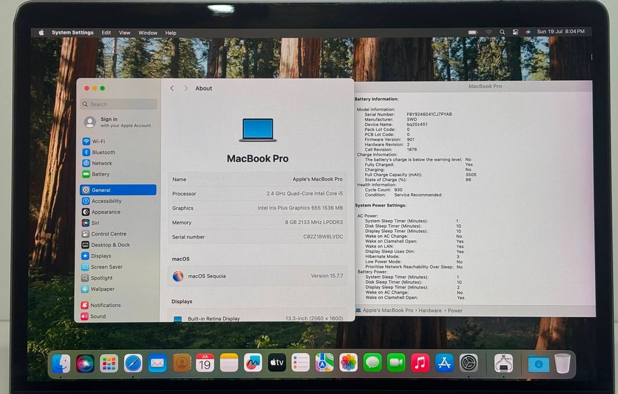Open the System Settings menu
This screenshot has width=618, height=394.
click(x=72, y=33)
